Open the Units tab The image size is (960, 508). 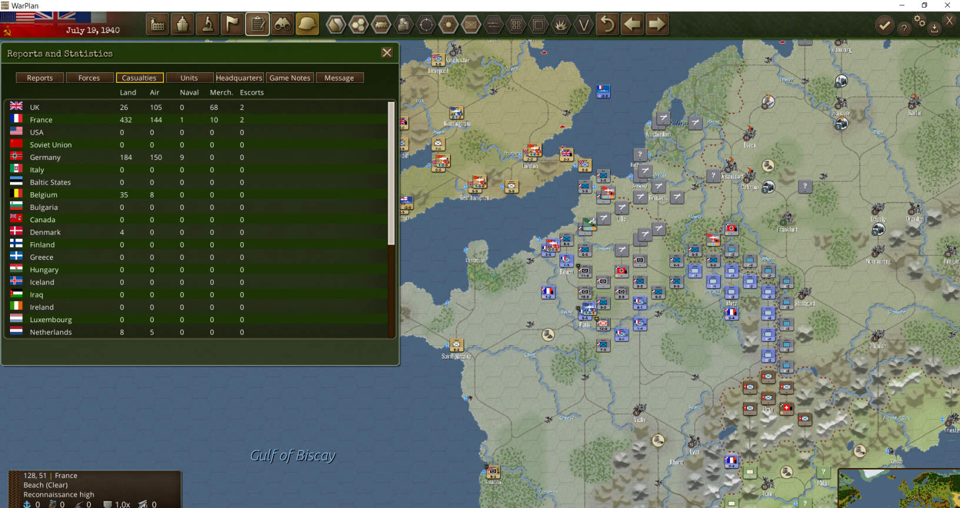(x=189, y=78)
